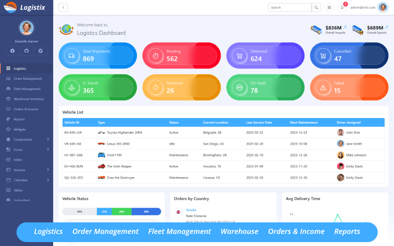Viewport: 394px width, 246px height.
Task: Click the truck icon on Total Shipments card
Action: [72, 56]
